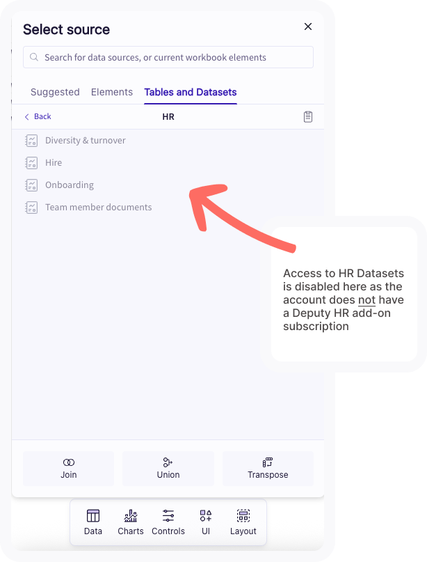This screenshot has height=562, width=427.
Task: Click the clipboard icon beside HR header
Action: click(x=308, y=117)
